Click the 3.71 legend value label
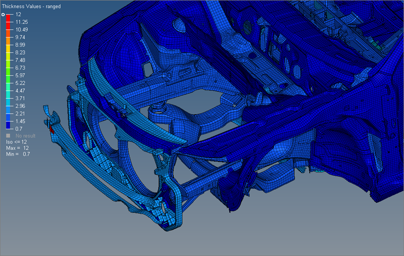 tap(21, 98)
